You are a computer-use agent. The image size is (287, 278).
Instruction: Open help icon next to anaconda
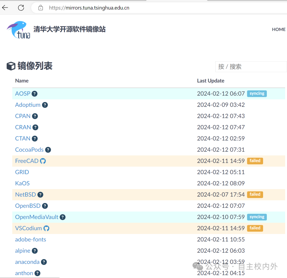point(44,262)
